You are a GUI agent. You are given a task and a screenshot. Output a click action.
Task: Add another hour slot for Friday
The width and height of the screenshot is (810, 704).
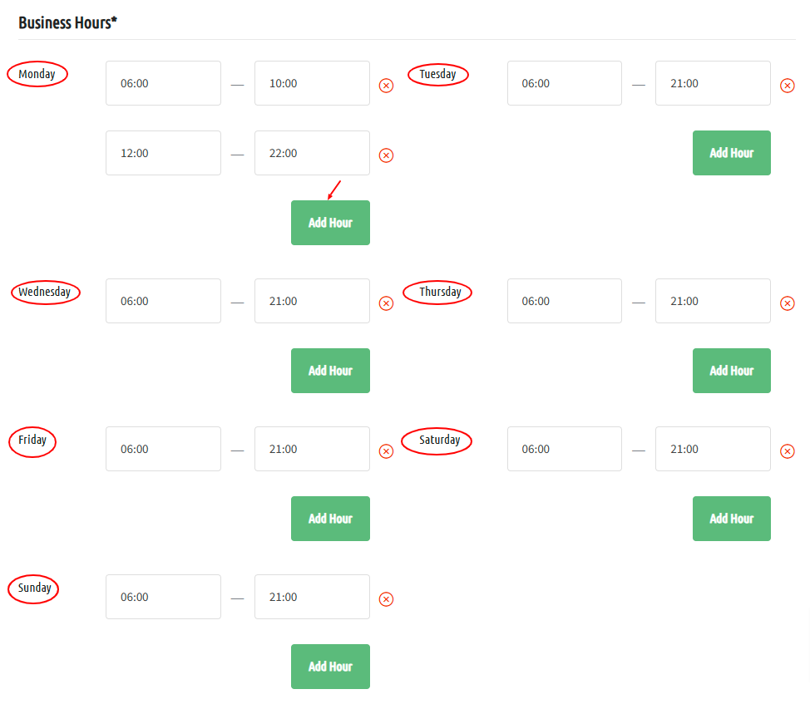[330, 519]
